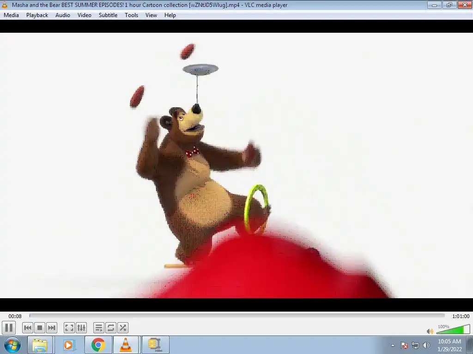Seek along the playback timeline bar
Screen dimensions: 473x354
coord(237,315)
